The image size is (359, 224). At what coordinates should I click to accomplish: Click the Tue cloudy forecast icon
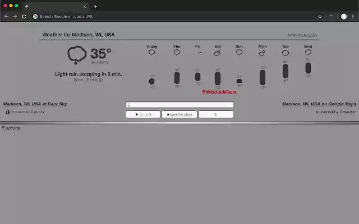286,53
